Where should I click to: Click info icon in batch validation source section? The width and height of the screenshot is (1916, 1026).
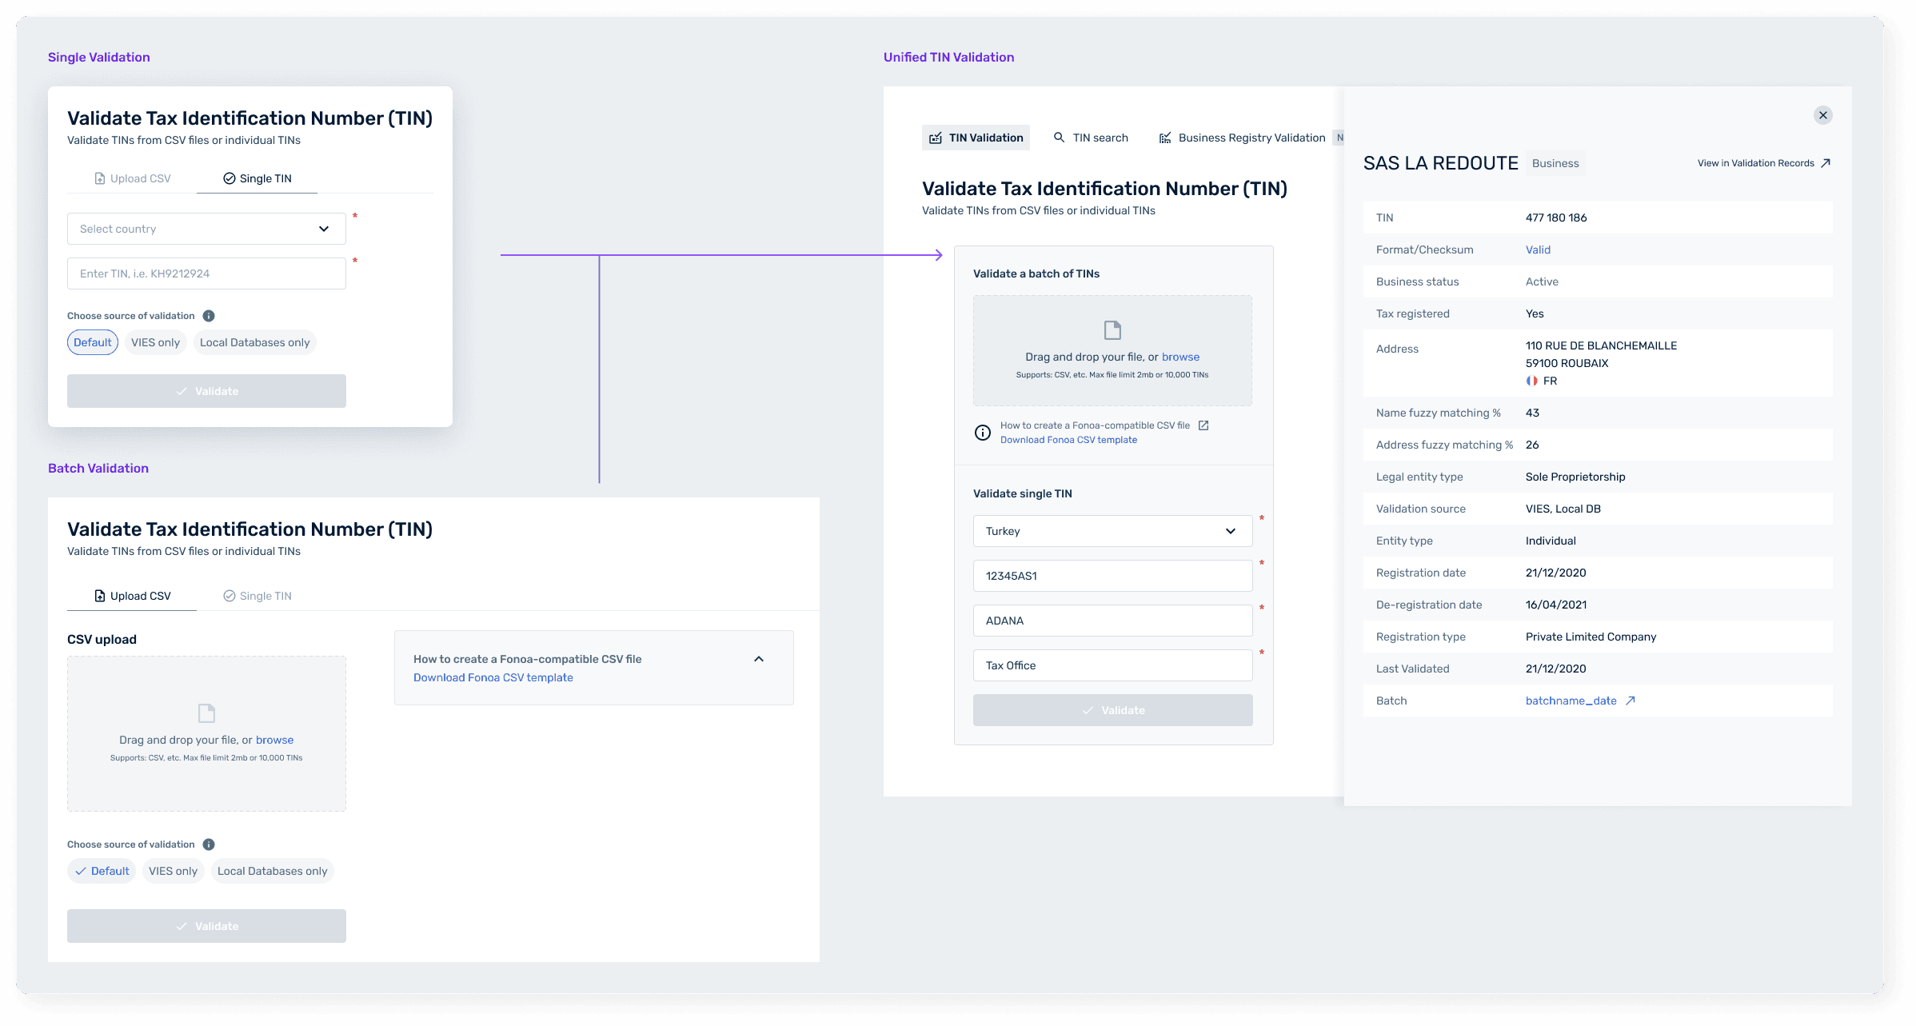209,844
